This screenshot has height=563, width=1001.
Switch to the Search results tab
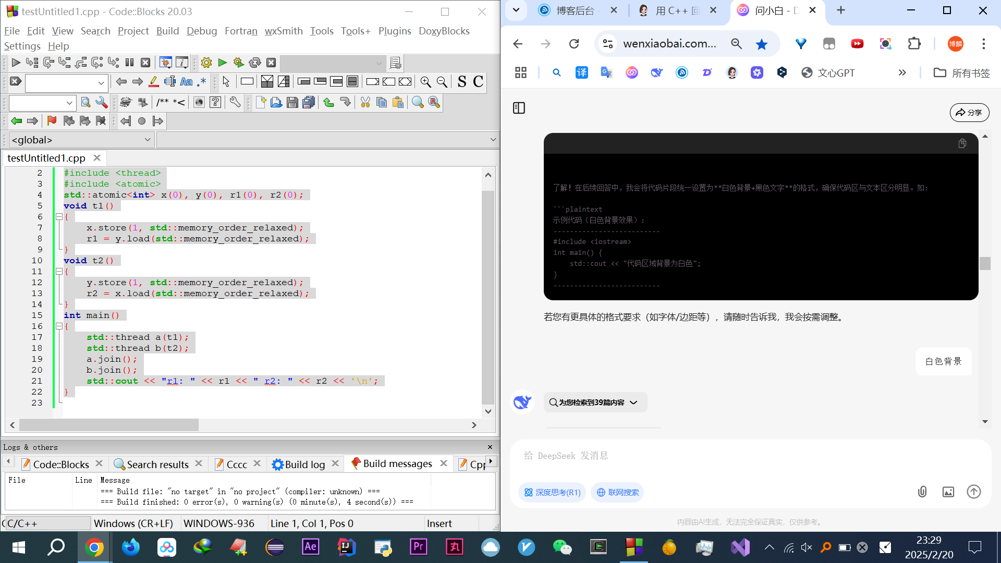click(157, 464)
